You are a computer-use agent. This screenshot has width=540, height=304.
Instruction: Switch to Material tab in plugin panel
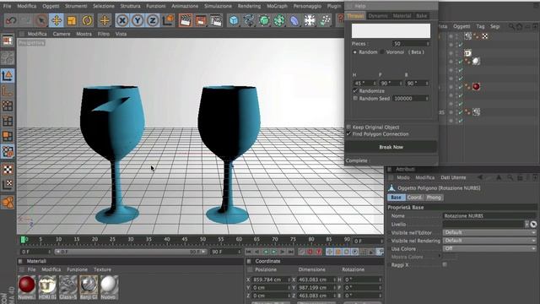tap(402, 15)
